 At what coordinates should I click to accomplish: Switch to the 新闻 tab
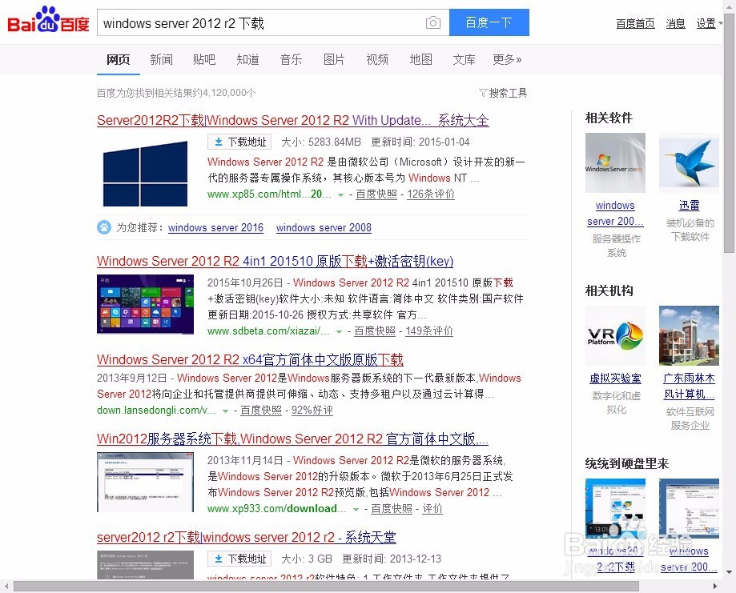point(161,59)
